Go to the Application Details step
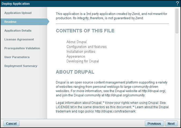 pyautogui.click(x=18, y=31)
